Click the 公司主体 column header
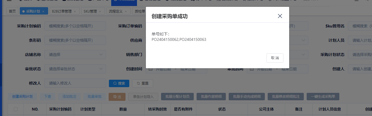This screenshot has height=116, width=372. tap(266, 109)
